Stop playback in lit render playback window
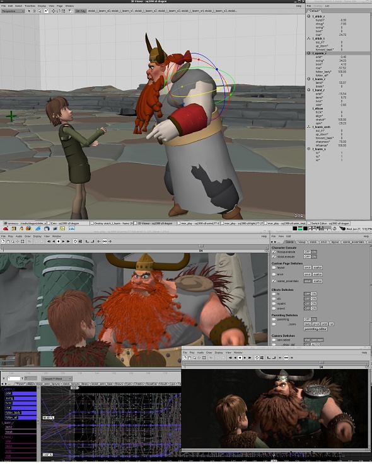 pyautogui.click(x=240, y=358)
